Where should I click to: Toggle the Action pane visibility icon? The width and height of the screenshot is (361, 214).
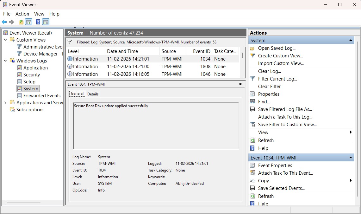pos(46,22)
